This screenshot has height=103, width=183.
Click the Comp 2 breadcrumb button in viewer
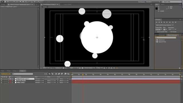point(45,7)
